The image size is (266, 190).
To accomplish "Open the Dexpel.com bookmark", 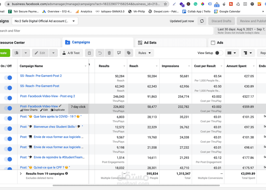I will (x=164, y=11).
